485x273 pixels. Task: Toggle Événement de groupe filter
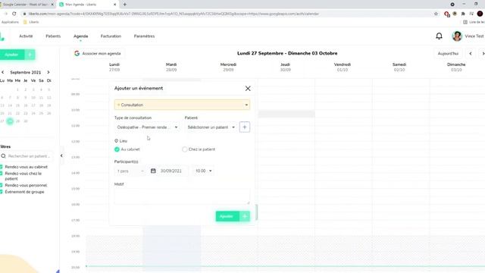coord(2,192)
